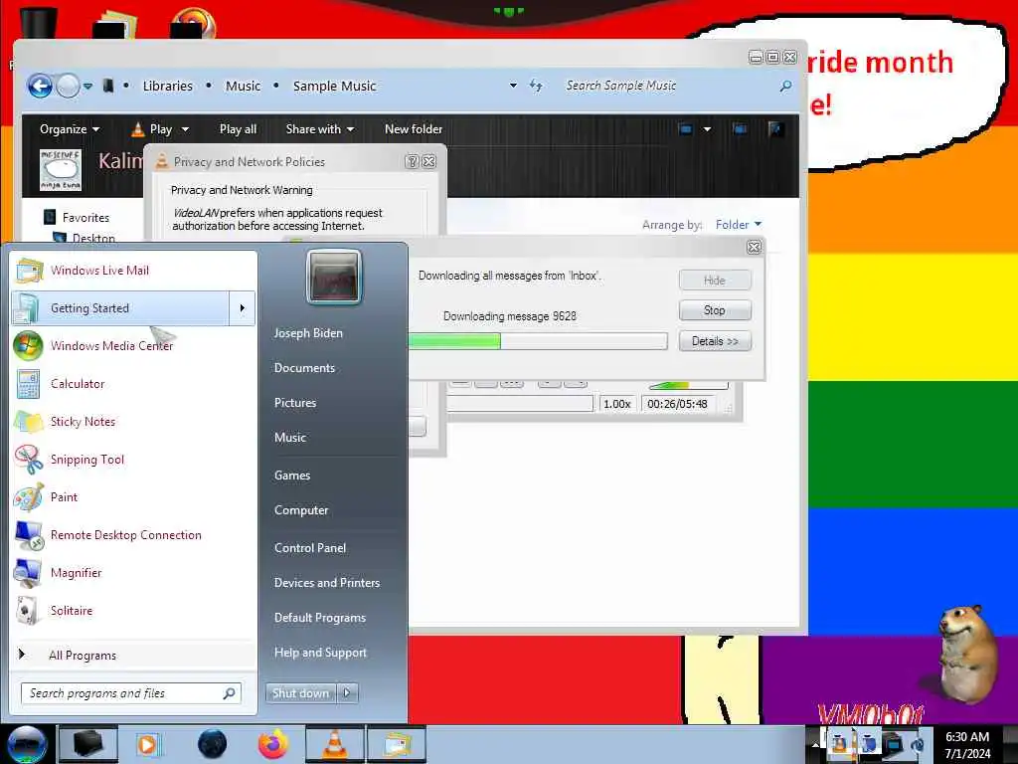Click Details >> in download dialog
This screenshot has width=1018, height=764.
(x=715, y=341)
